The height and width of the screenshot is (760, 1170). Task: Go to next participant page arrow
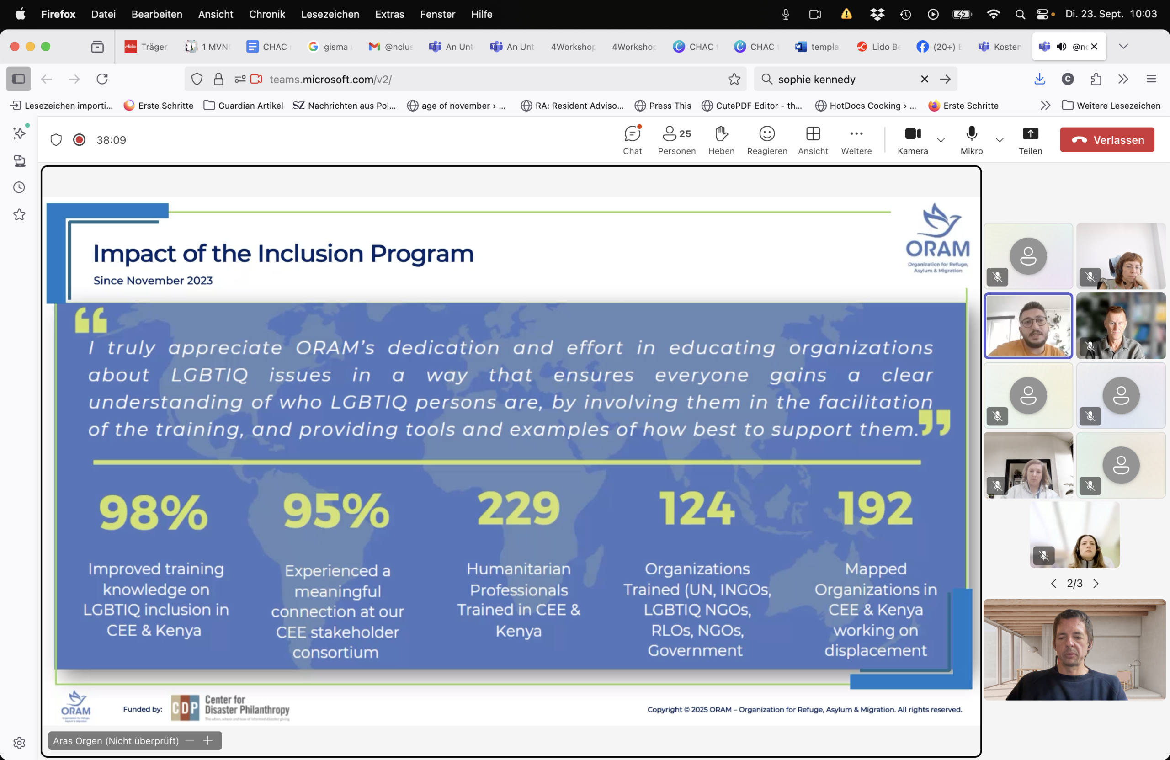(x=1096, y=584)
